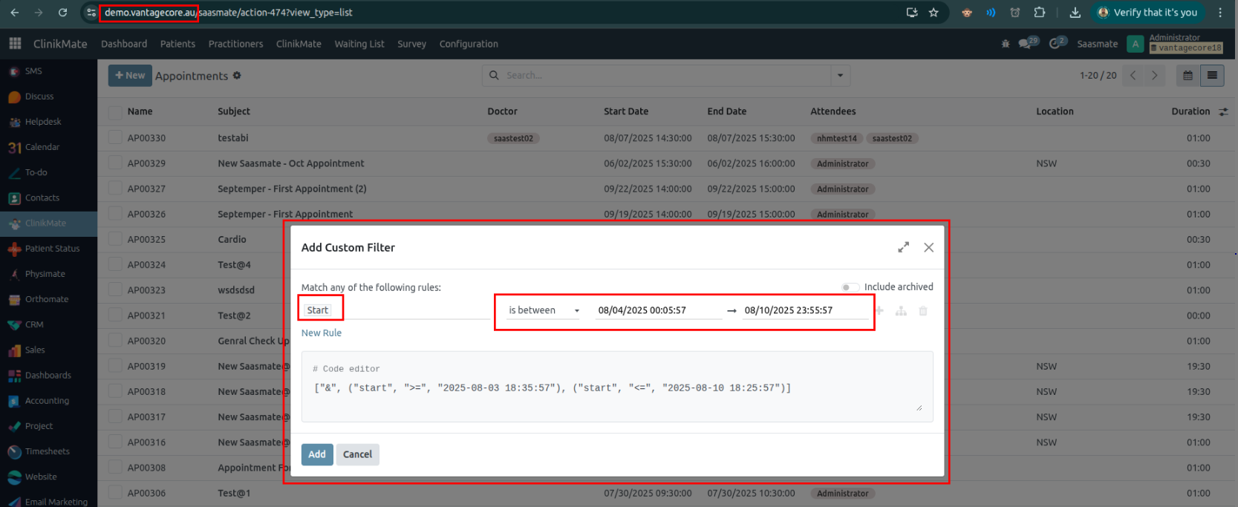The width and height of the screenshot is (1238, 507).
Task: Open the Helpdesk app in sidebar
Action: point(42,122)
